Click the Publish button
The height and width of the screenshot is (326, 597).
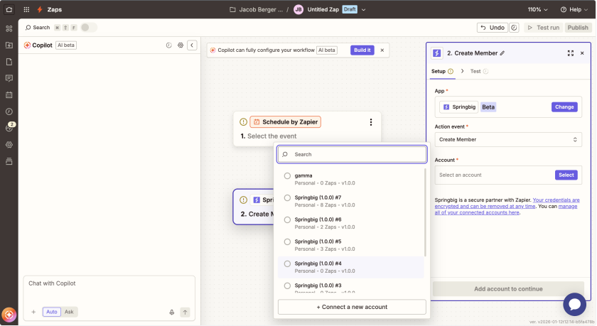click(578, 28)
